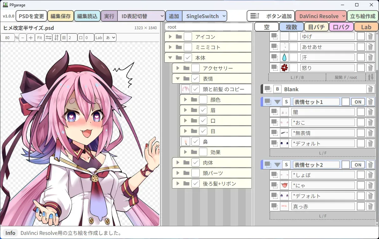Click the up-down swap arrows near 展開
The image size is (379, 239).
click(370, 77)
